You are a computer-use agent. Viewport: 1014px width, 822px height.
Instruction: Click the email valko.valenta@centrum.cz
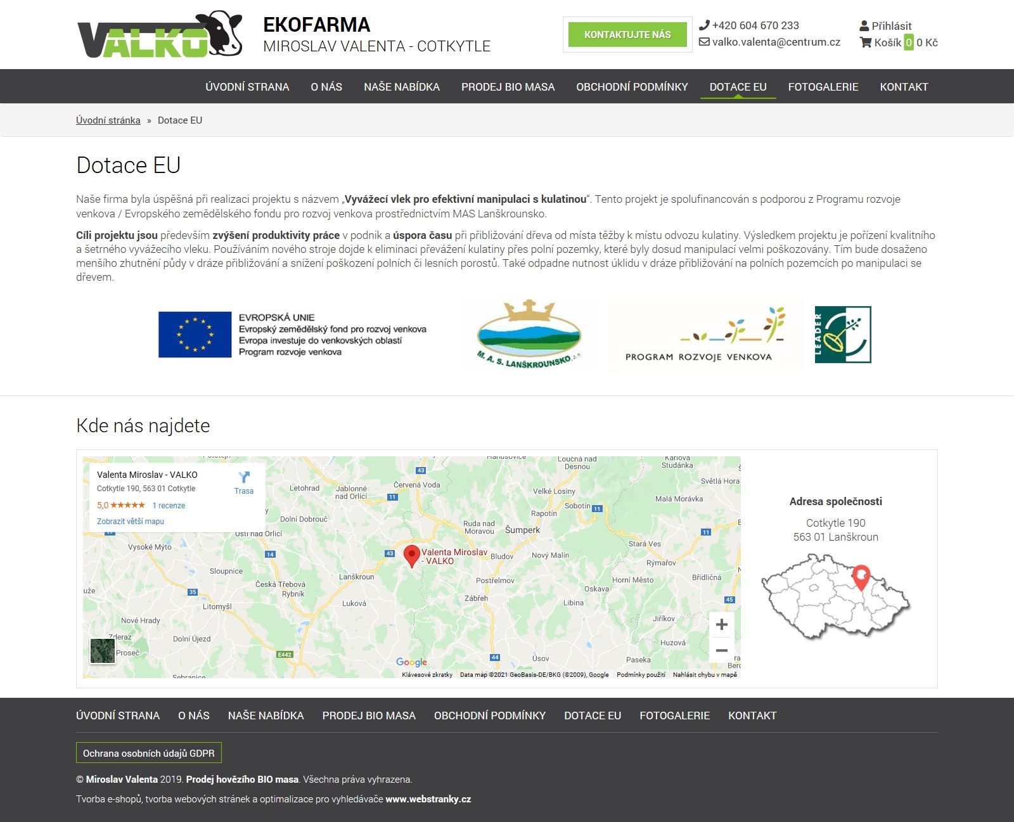coord(776,42)
